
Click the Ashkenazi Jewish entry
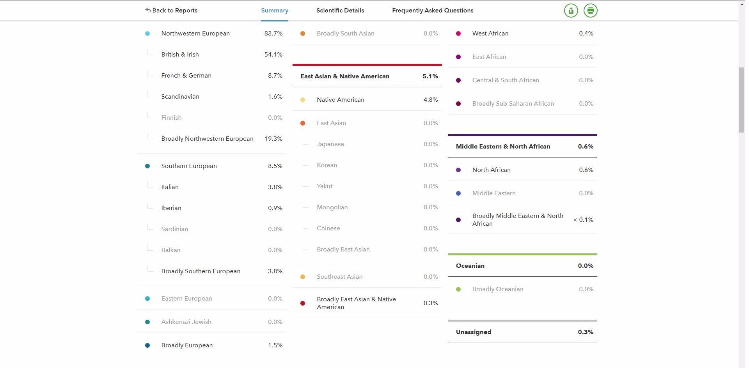coord(186,322)
